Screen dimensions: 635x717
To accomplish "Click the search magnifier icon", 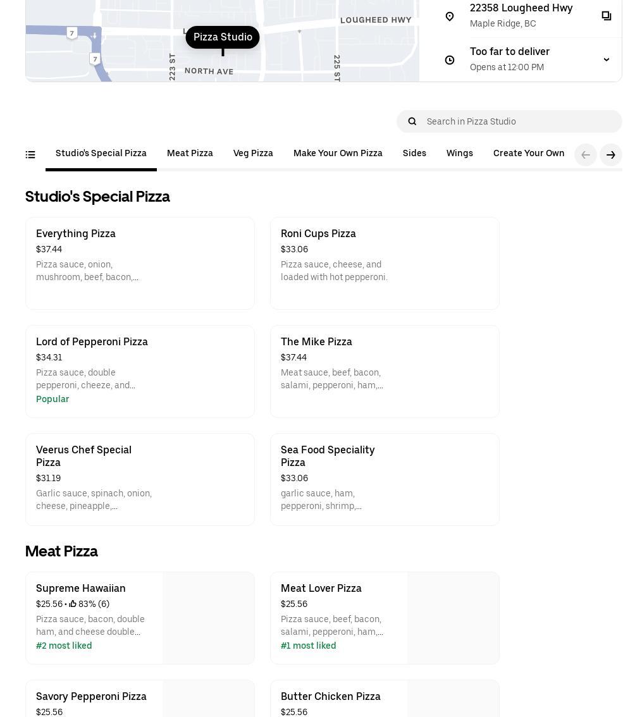I will [412, 121].
